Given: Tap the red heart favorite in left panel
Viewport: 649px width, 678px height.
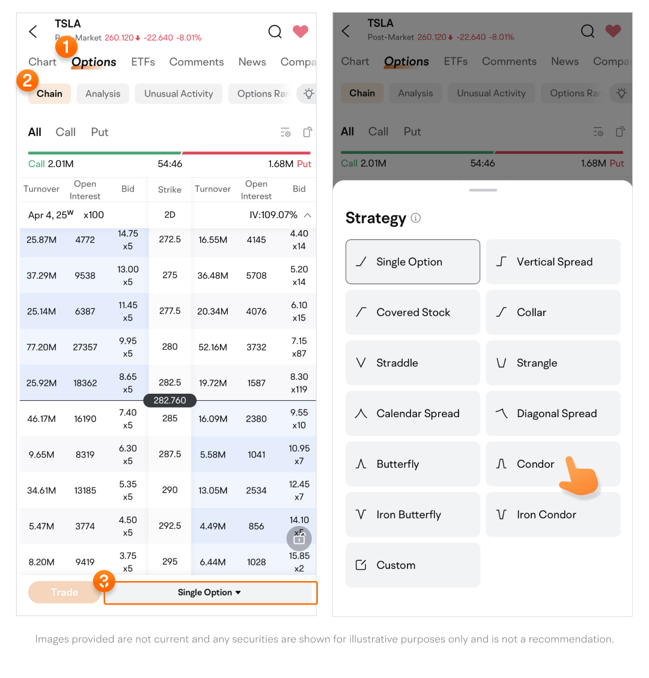Looking at the screenshot, I should [x=300, y=31].
